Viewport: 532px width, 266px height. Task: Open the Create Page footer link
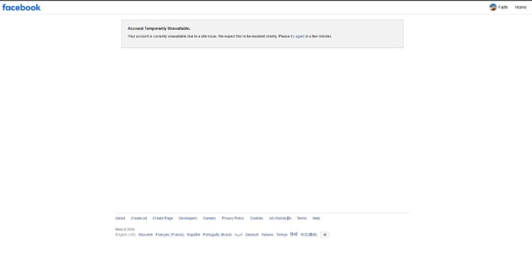click(x=162, y=218)
